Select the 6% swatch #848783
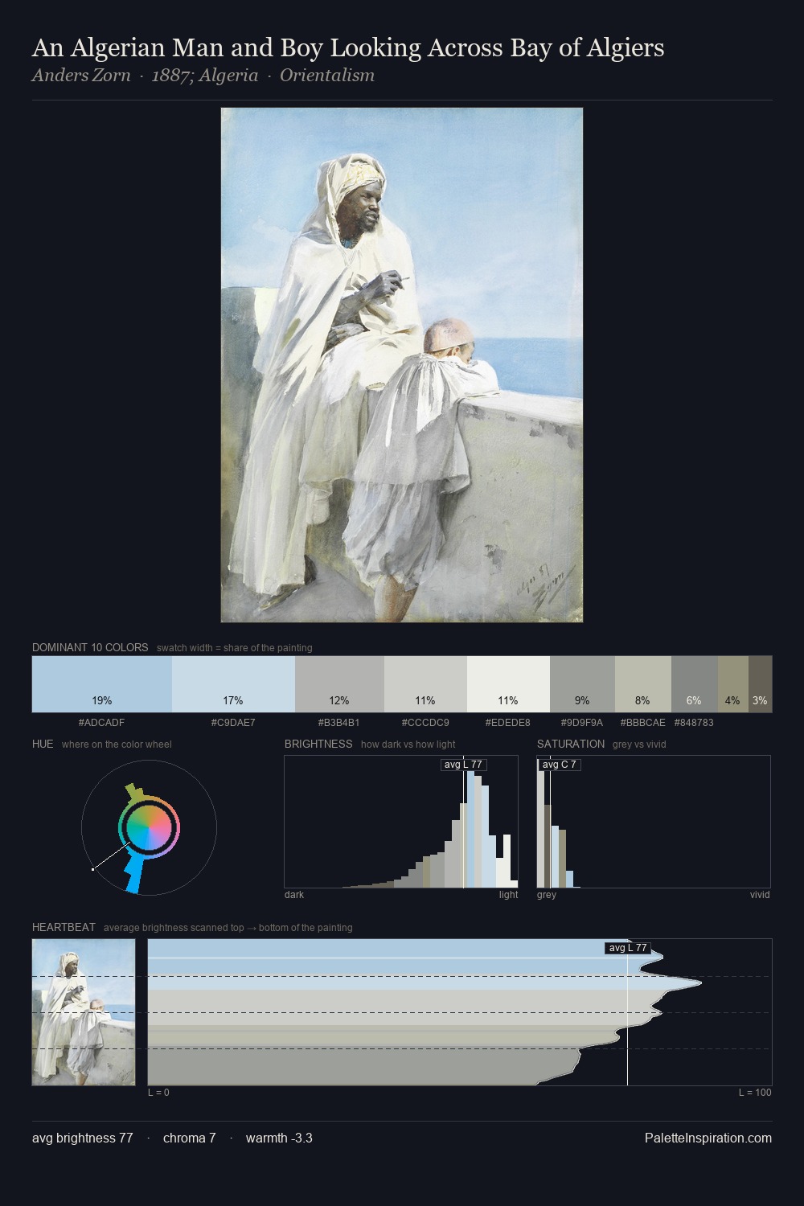 (x=694, y=684)
